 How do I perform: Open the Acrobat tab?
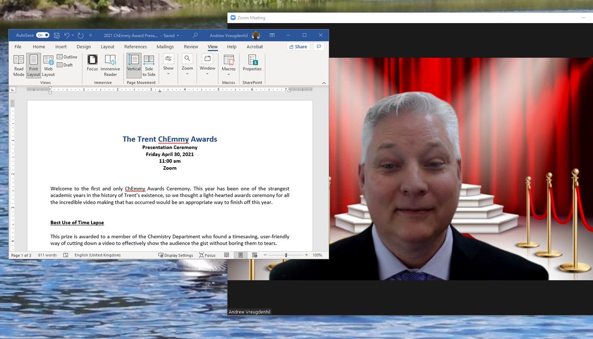tap(254, 47)
